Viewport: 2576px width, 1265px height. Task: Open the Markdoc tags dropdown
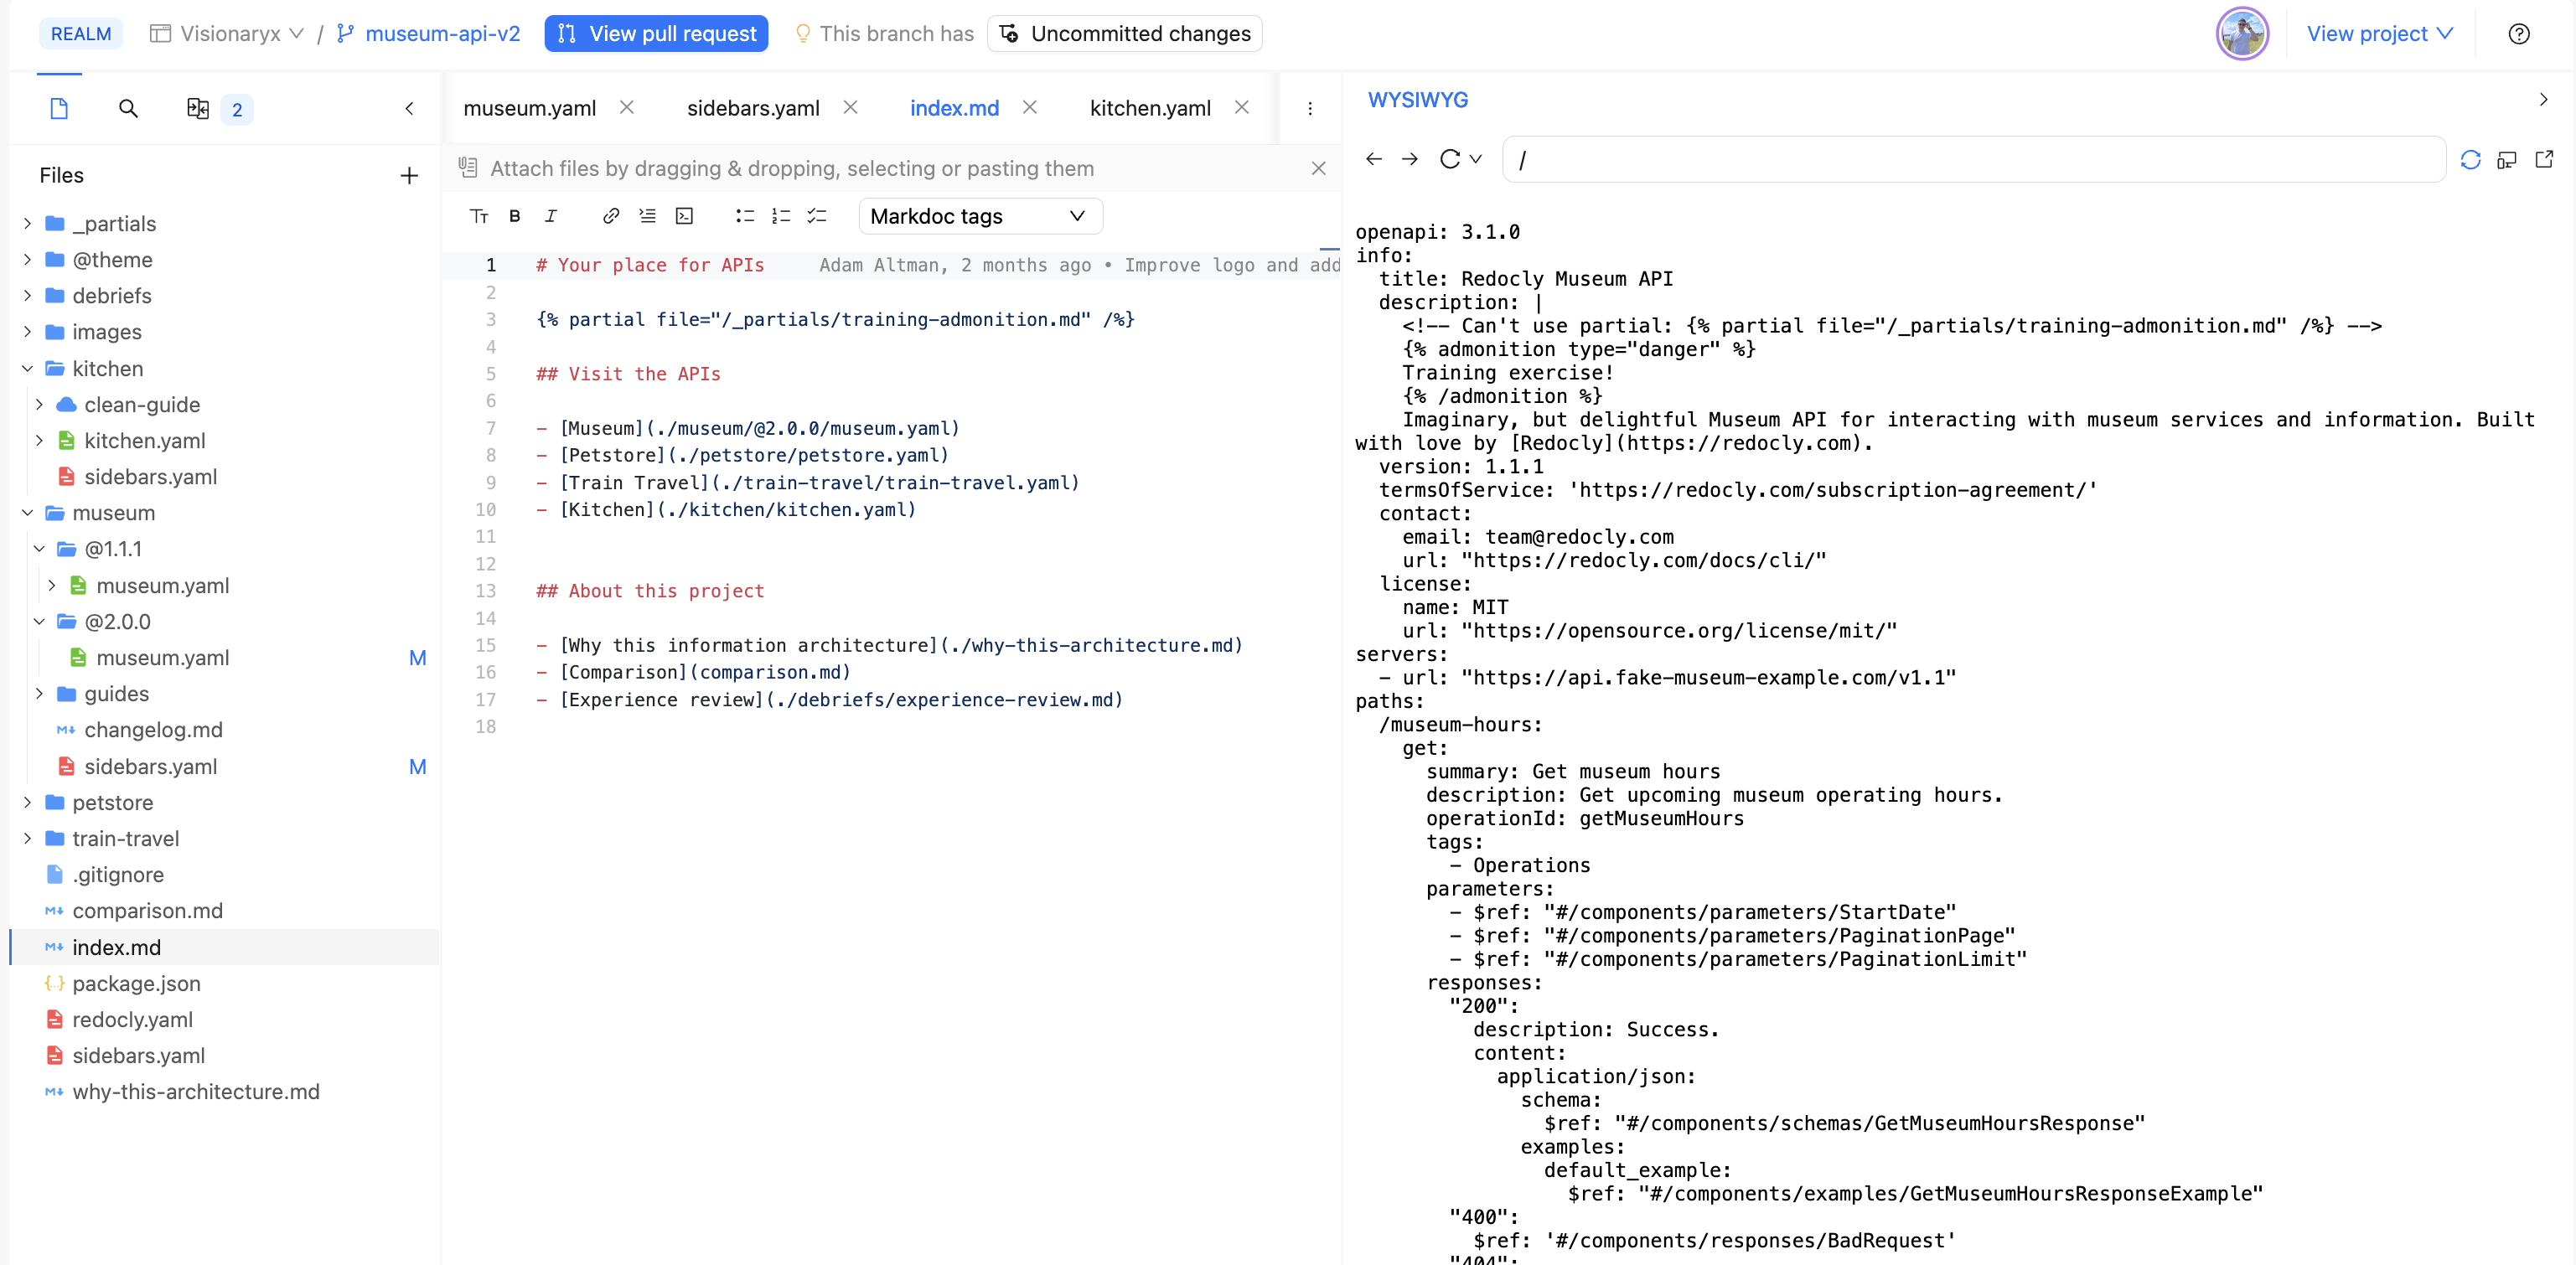click(980, 216)
